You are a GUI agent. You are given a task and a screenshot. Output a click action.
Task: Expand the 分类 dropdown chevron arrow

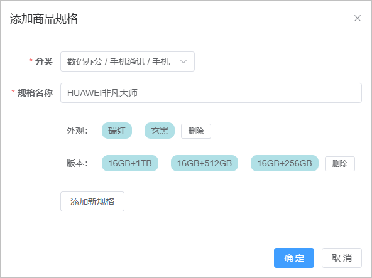183,61
